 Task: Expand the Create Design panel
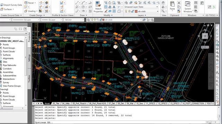(x=37, y=15)
